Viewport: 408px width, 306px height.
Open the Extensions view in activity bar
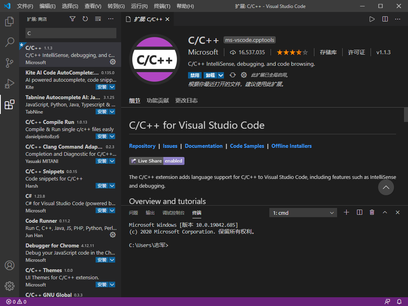click(10, 104)
